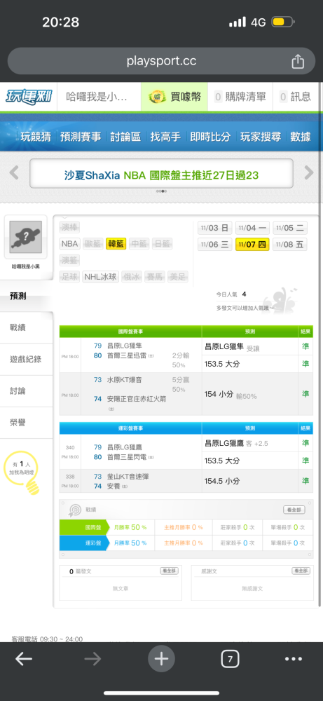Tap 多發文可以增加人氣哦 text

coord(245,308)
